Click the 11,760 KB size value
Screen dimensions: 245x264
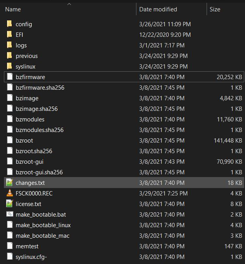pyautogui.click(x=229, y=119)
